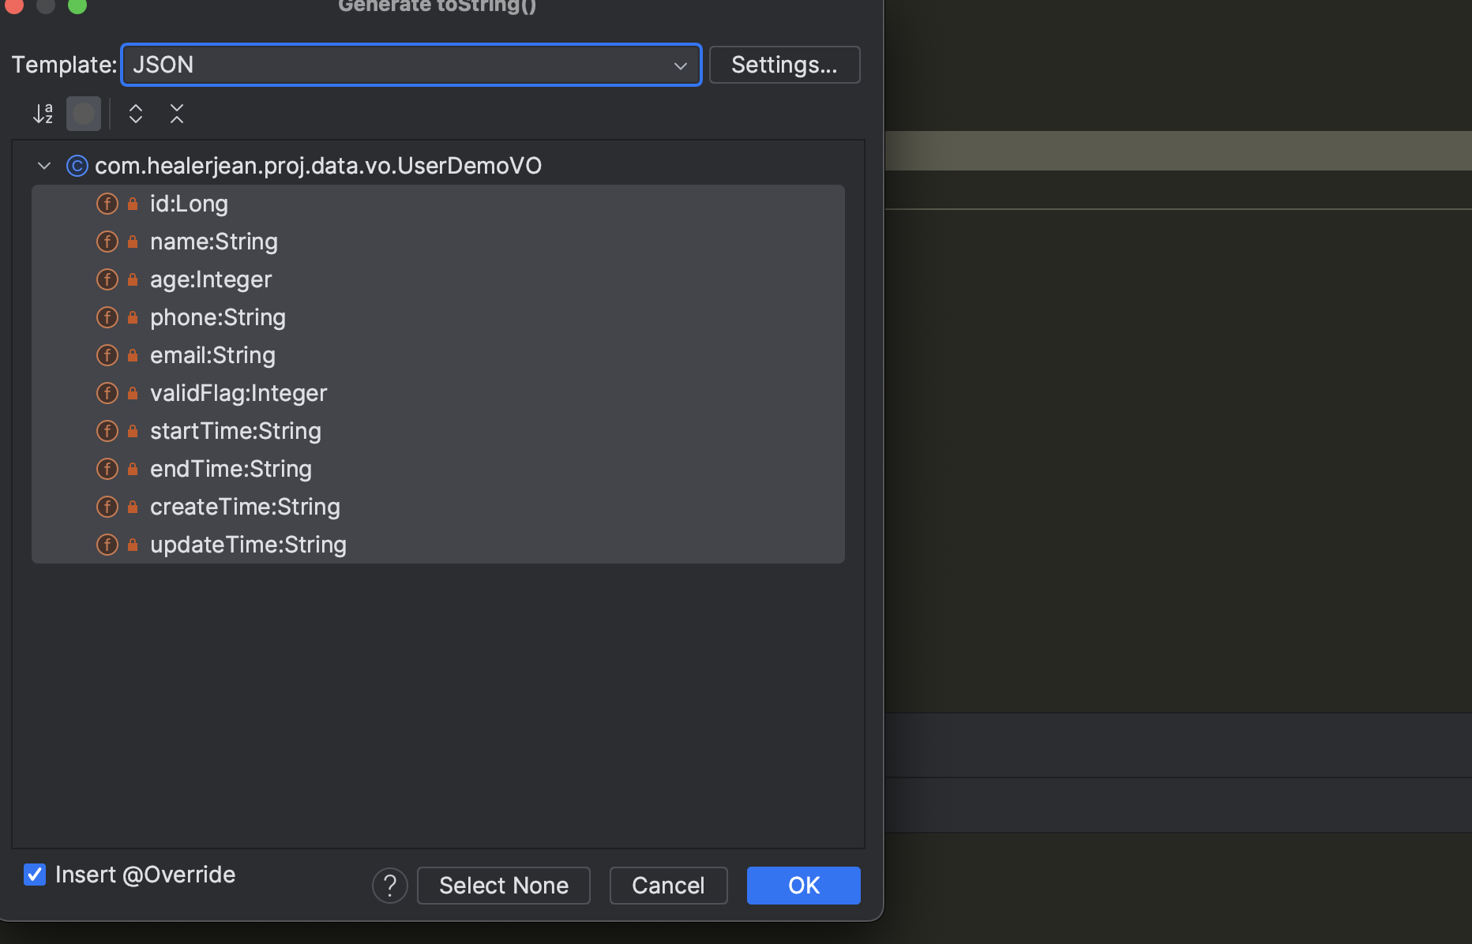This screenshot has height=944, width=1472.
Task: Collapse all tree nodes
Action: click(x=177, y=114)
